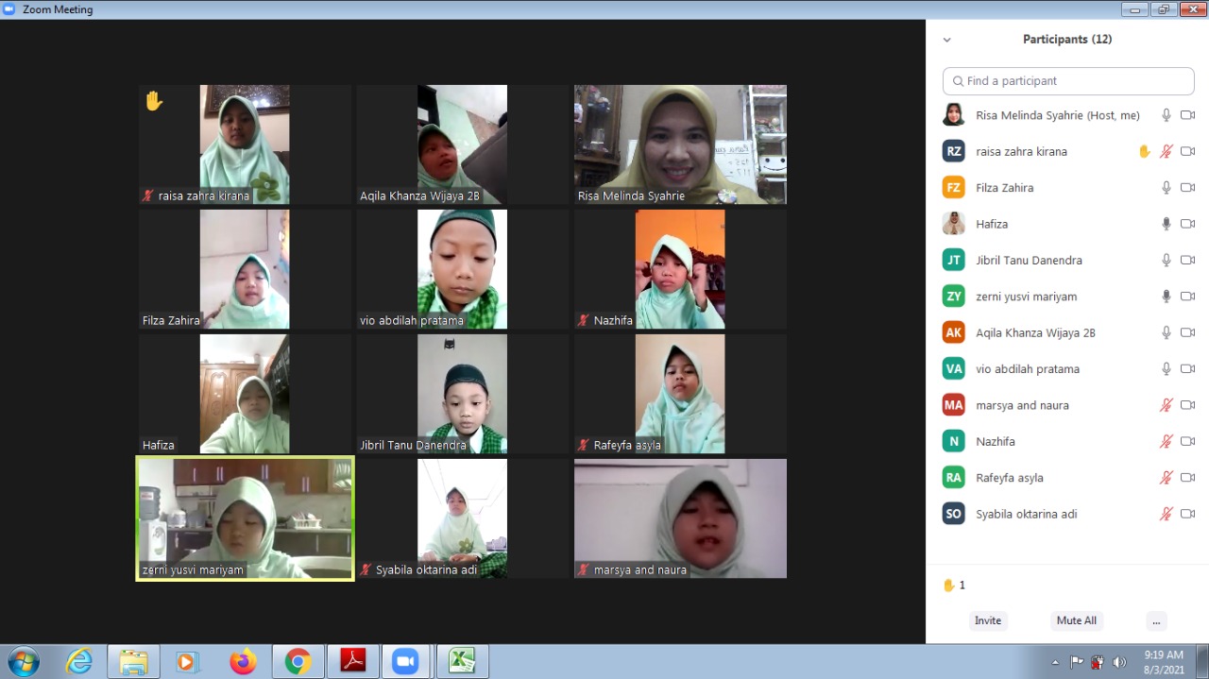Mute Filza Zahira's microphone in list
This screenshot has width=1209, height=679.
click(1166, 188)
